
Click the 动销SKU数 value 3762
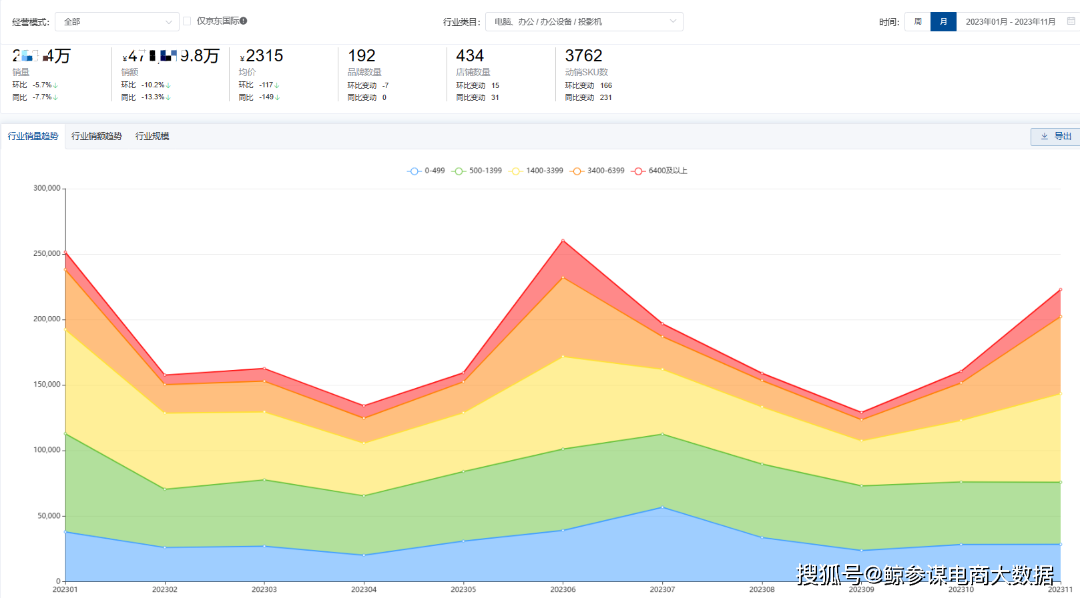pos(583,56)
